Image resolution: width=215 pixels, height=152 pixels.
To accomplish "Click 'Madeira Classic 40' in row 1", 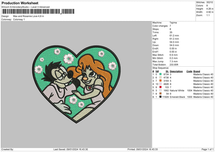I will (x=203, y=74).
